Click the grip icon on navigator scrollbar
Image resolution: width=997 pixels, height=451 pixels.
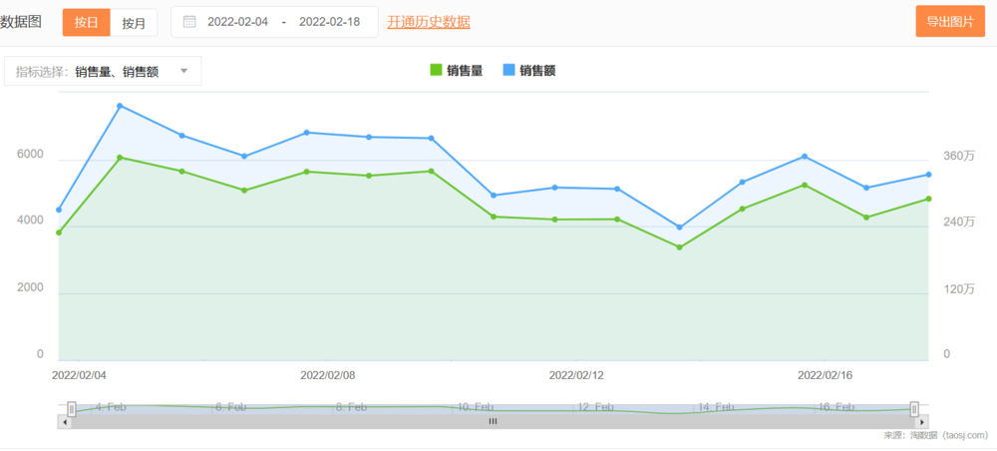(492, 422)
